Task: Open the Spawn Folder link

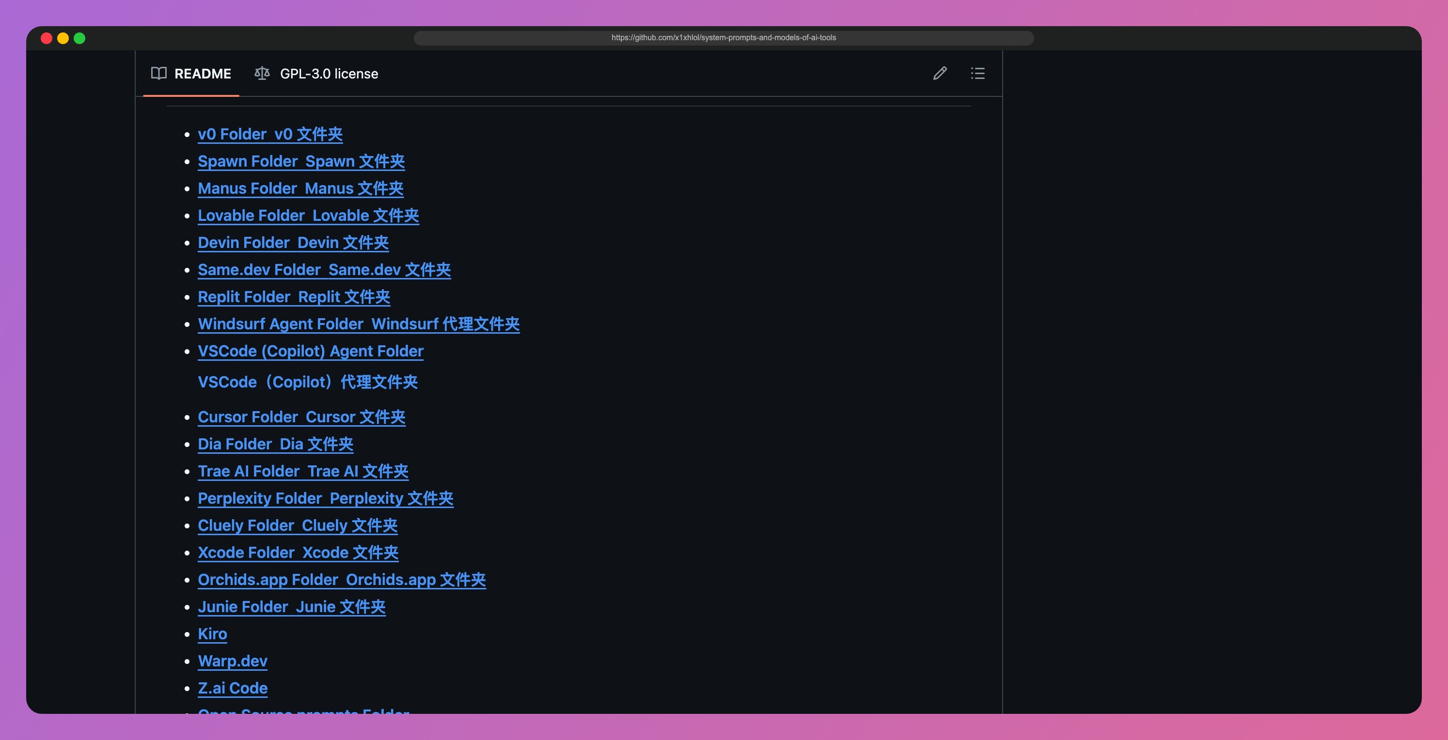Action: coord(301,161)
